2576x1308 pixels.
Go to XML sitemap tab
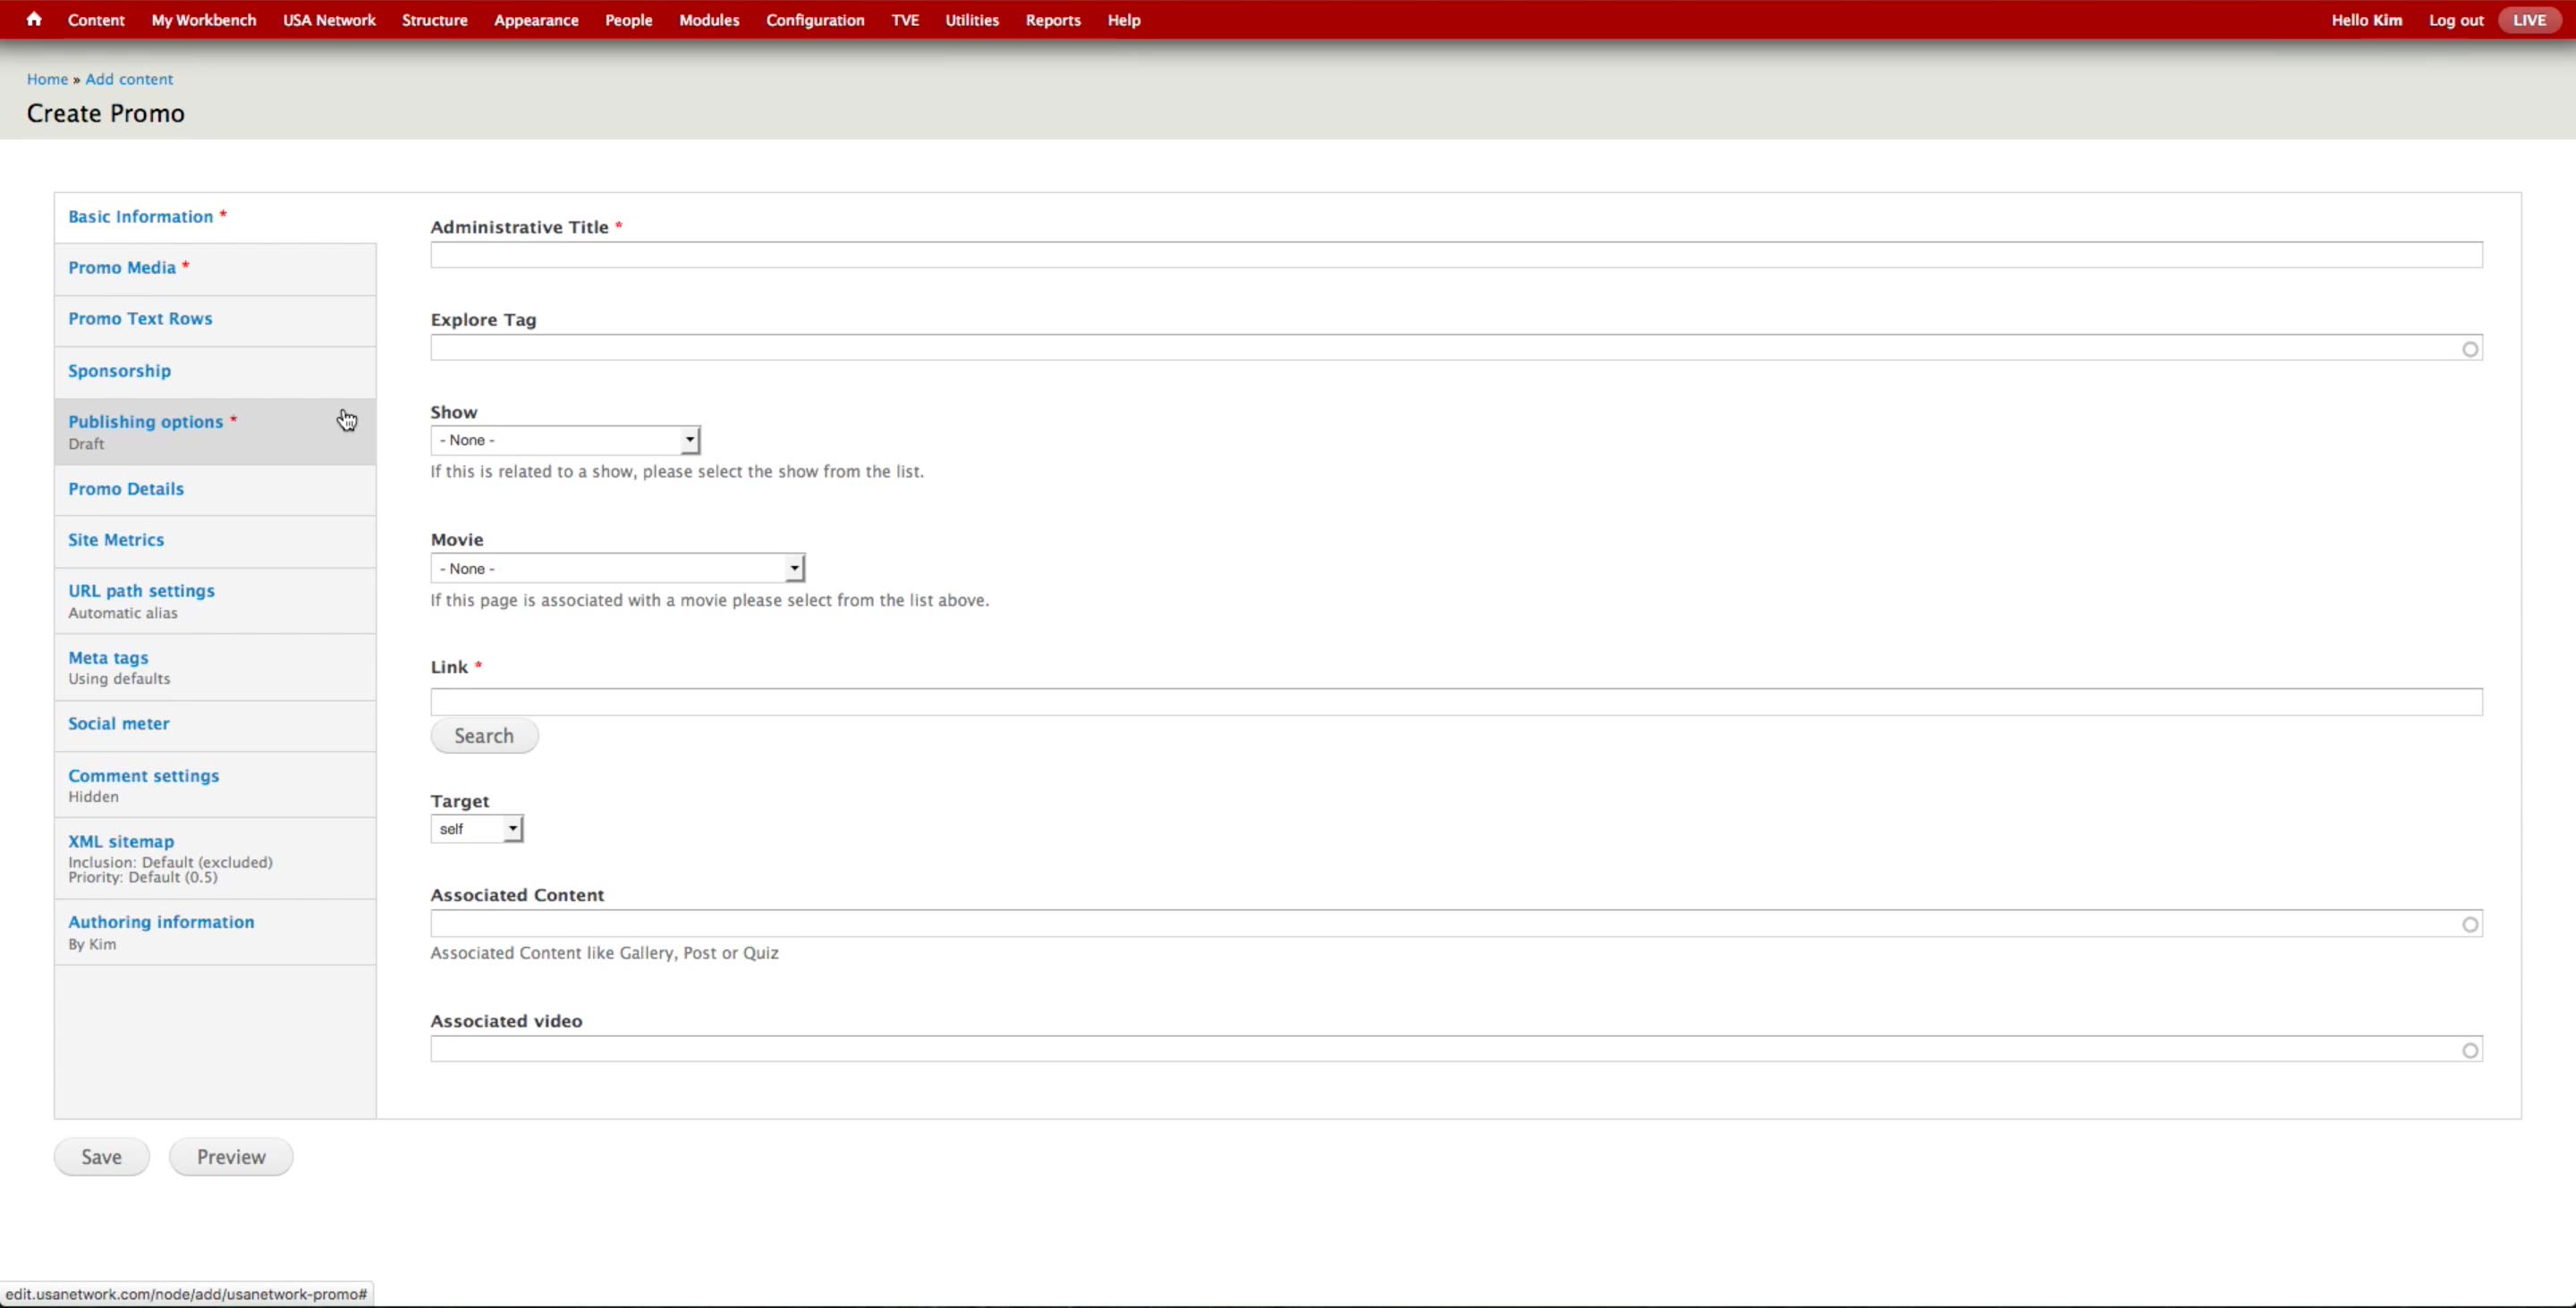click(x=121, y=841)
